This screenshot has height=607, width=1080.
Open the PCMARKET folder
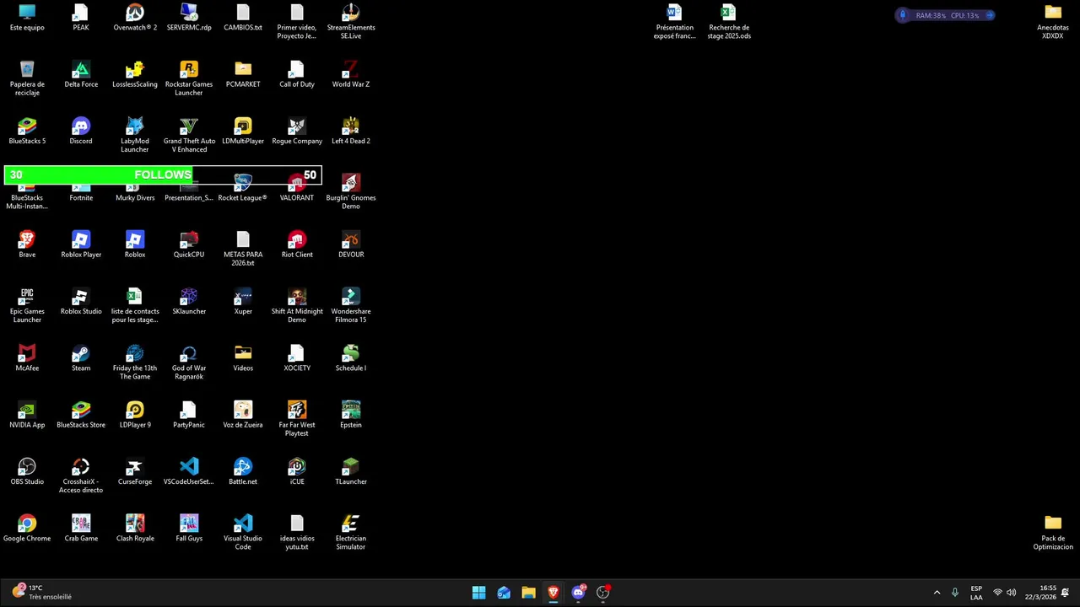(x=243, y=75)
